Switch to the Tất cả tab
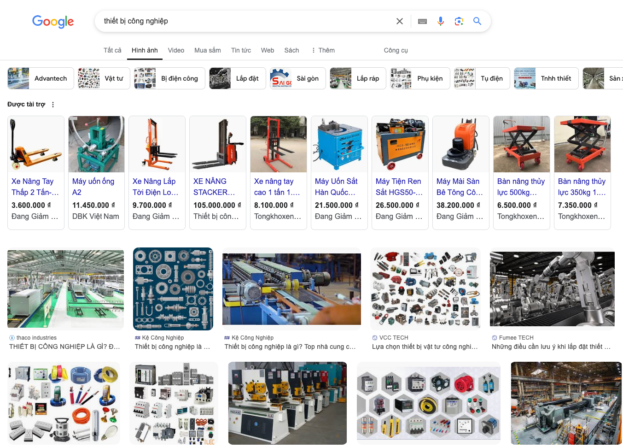623x447 pixels. [x=112, y=50]
